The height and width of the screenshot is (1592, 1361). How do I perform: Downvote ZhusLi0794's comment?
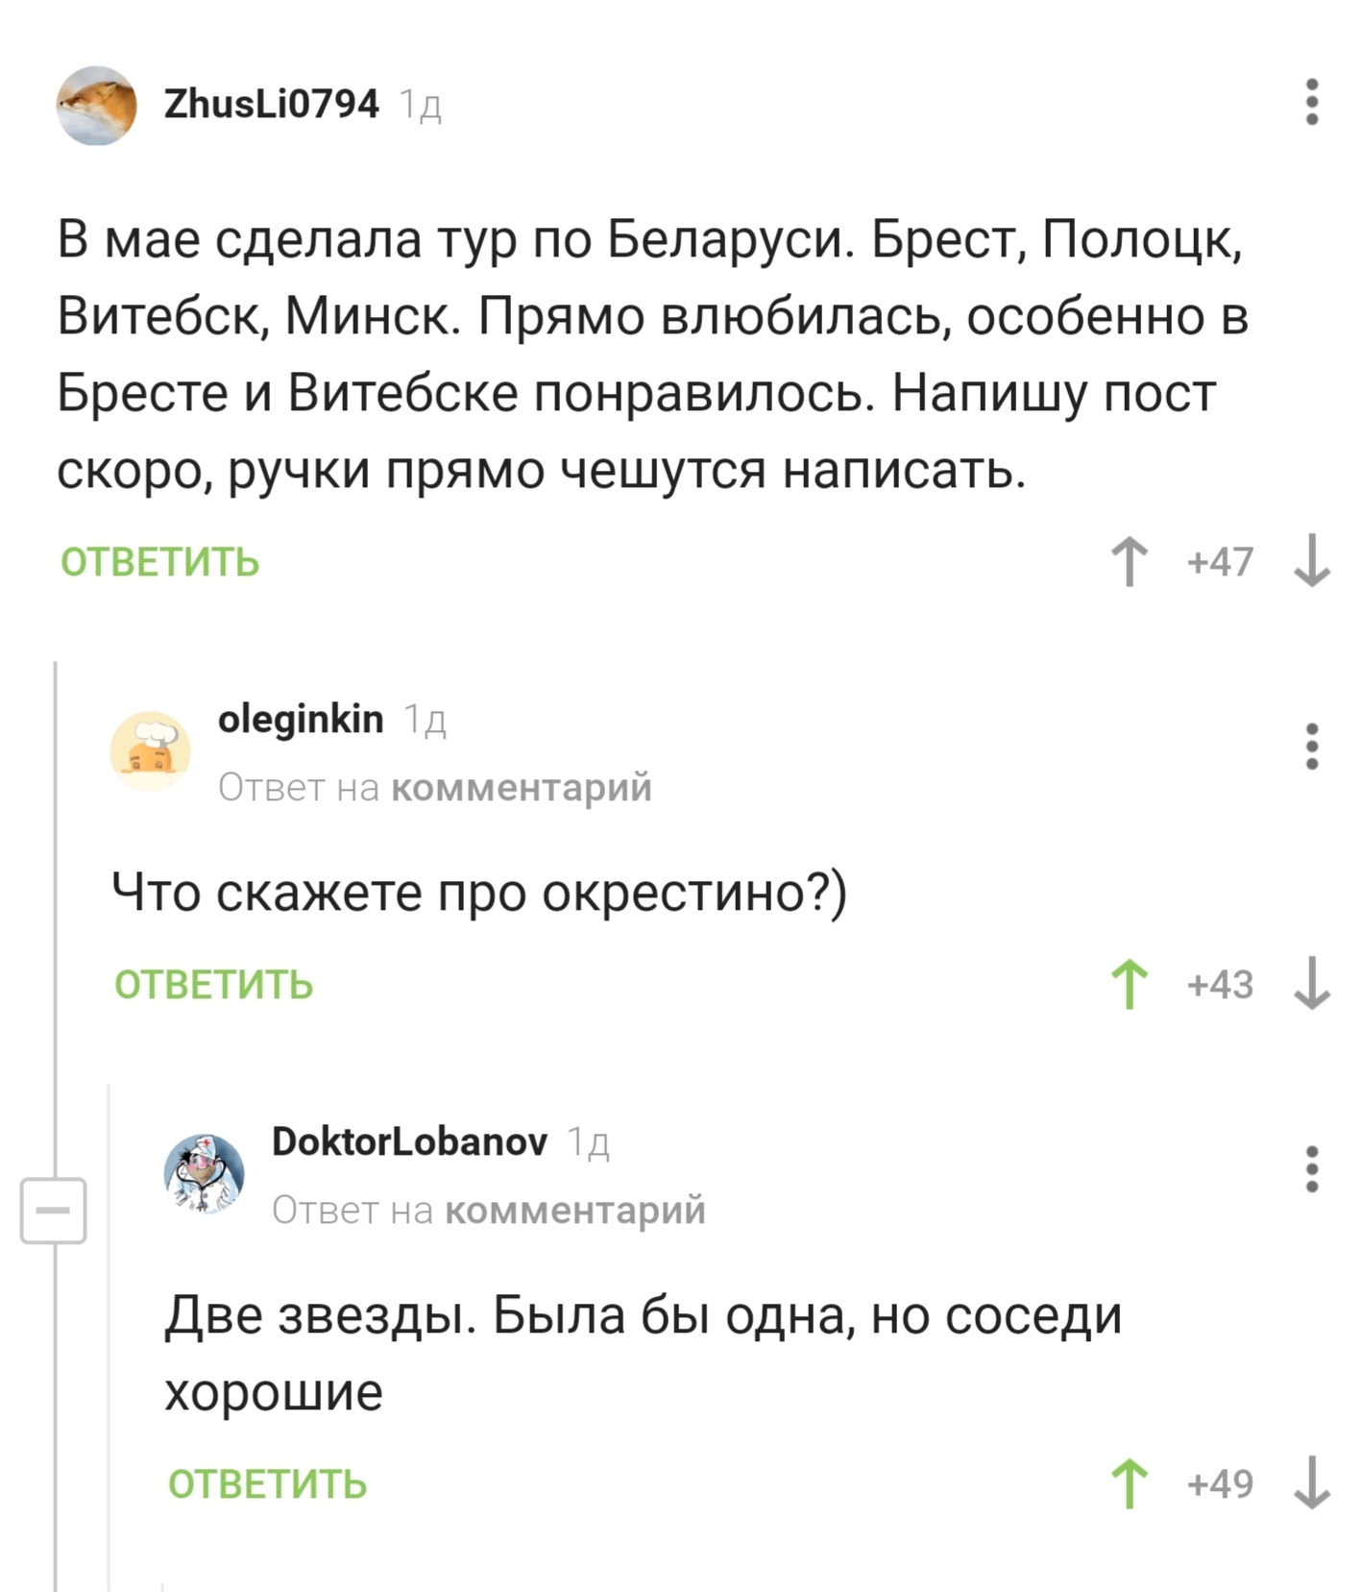click(1311, 562)
